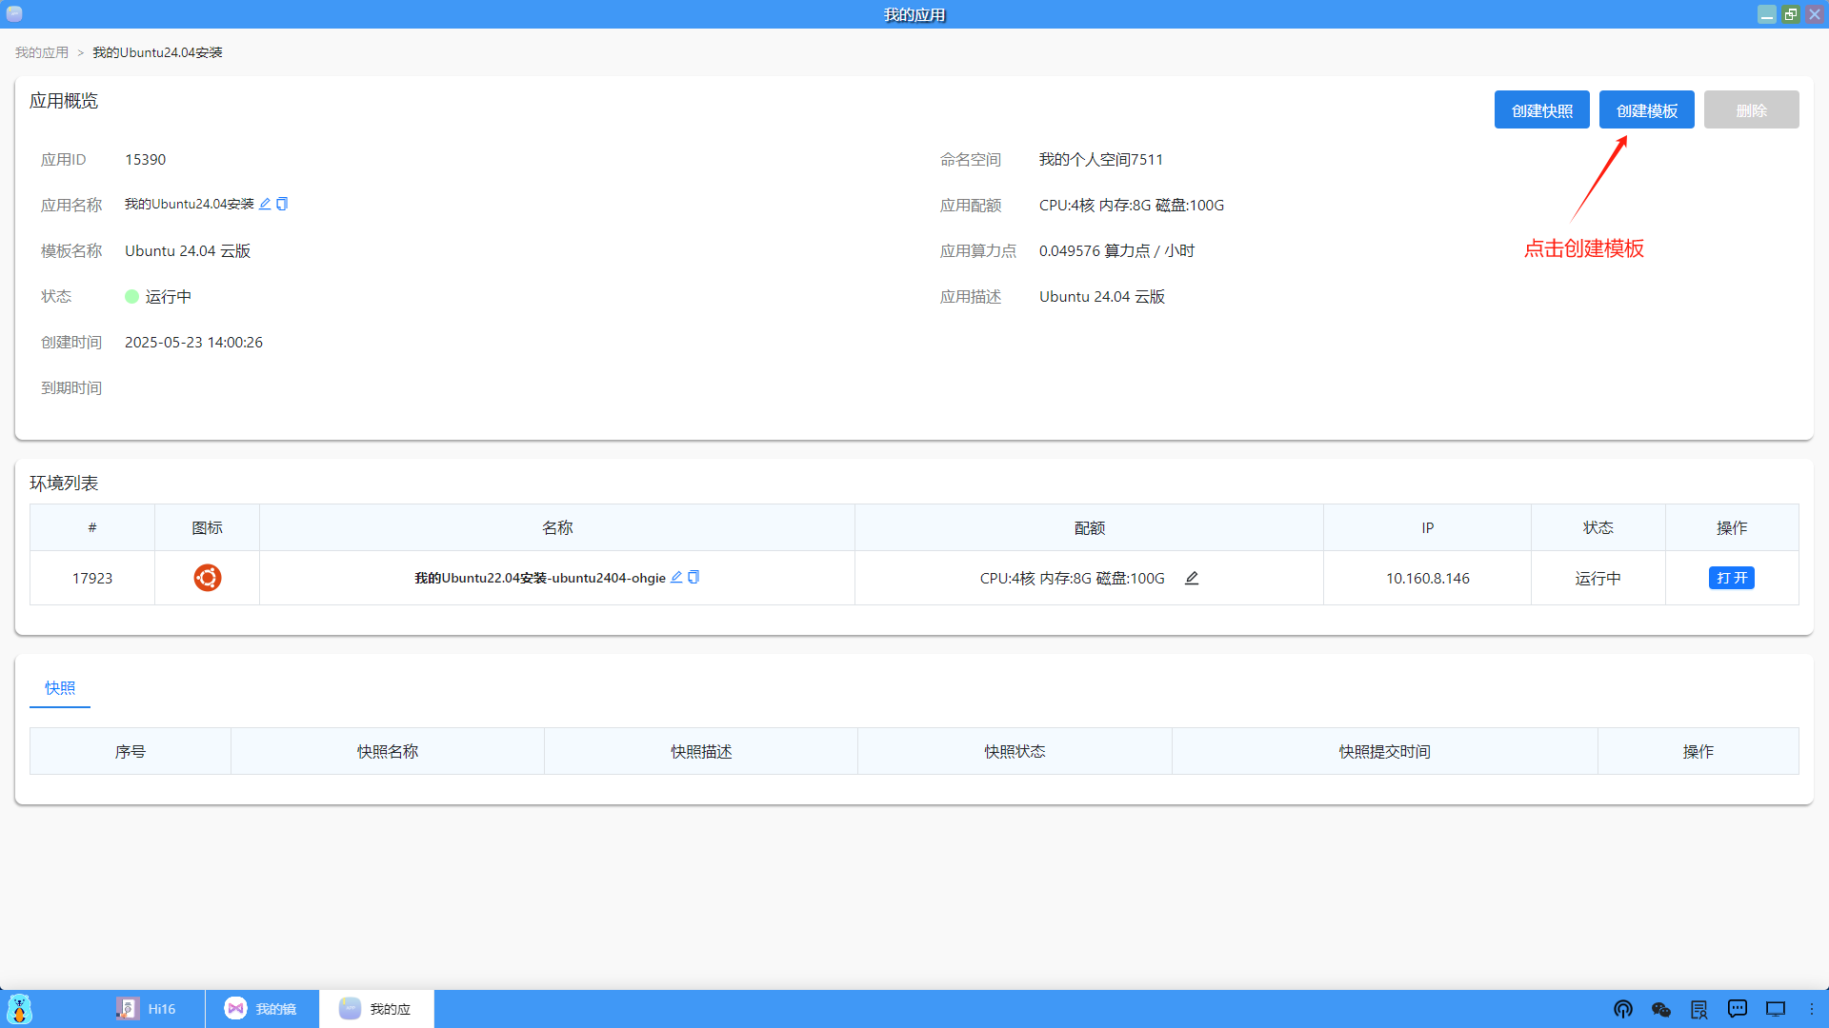Select the Ubuntu logo icon in environment list
Screen dimensions: 1829x1028
coord(207,578)
